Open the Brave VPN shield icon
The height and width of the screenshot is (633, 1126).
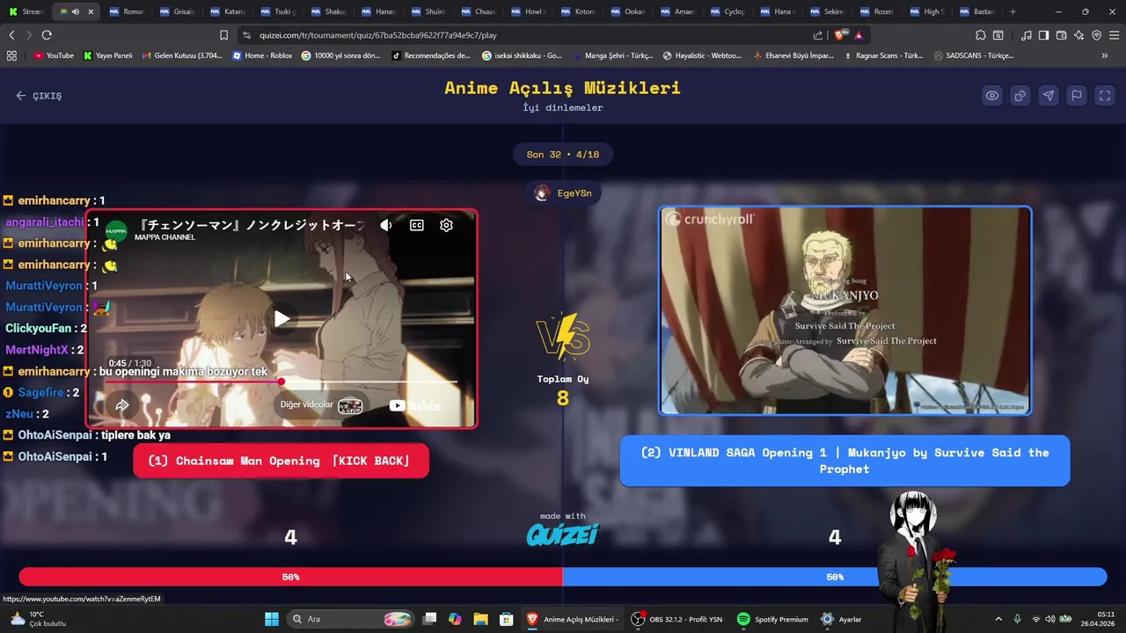[x=1096, y=35]
